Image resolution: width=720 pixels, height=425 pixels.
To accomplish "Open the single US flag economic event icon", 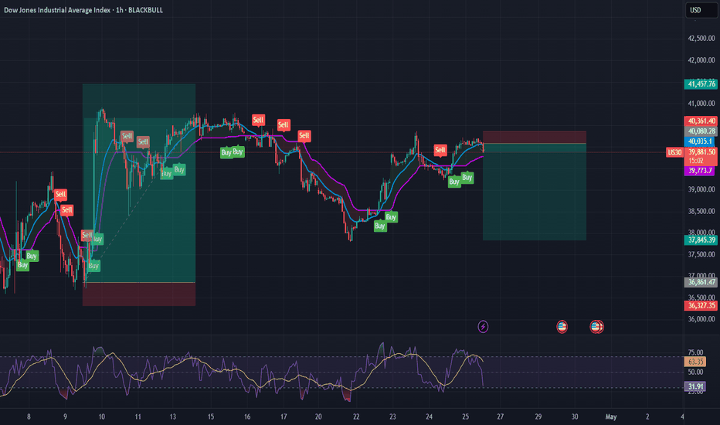I will [562, 327].
